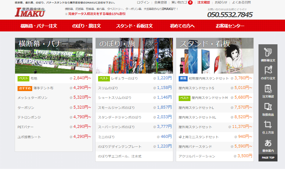Screen dimensions: 285x175
Task: Select スタンド・看板注文 in navigation bar
Action: (x=134, y=26)
